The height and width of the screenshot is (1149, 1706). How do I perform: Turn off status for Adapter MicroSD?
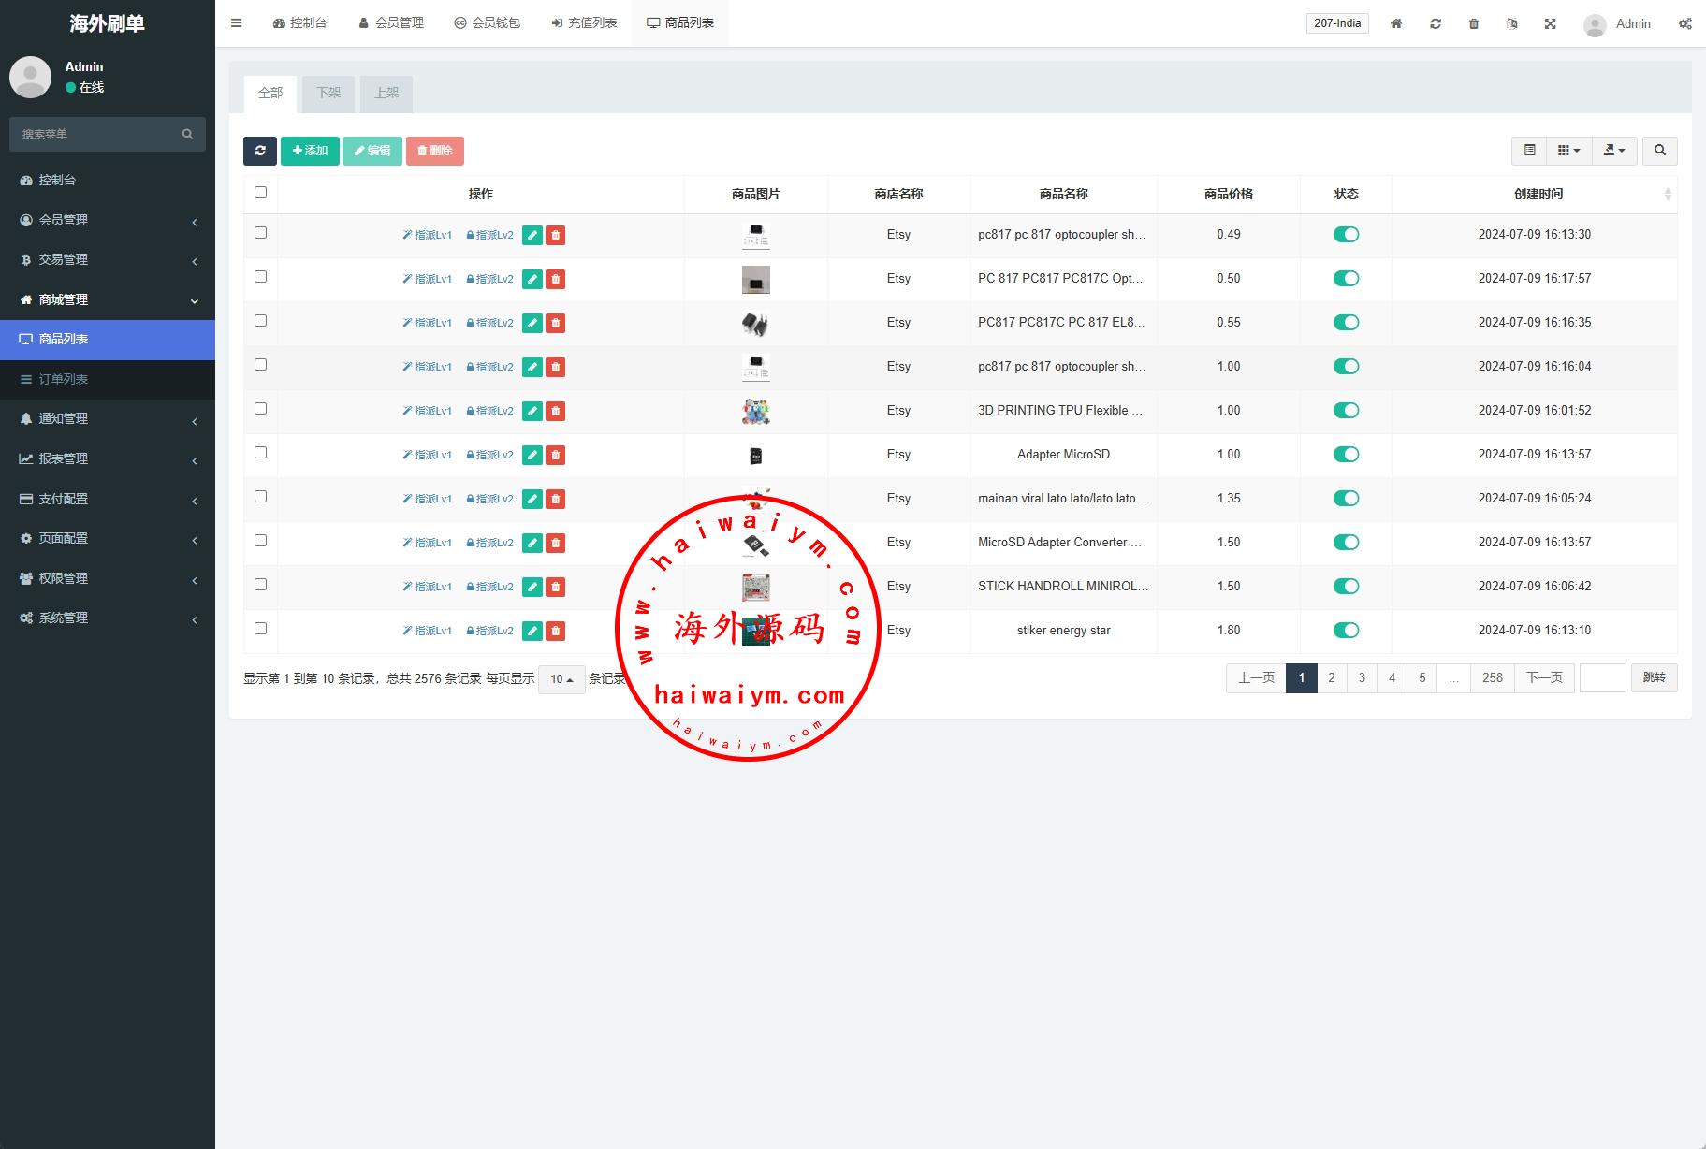(x=1346, y=455)
